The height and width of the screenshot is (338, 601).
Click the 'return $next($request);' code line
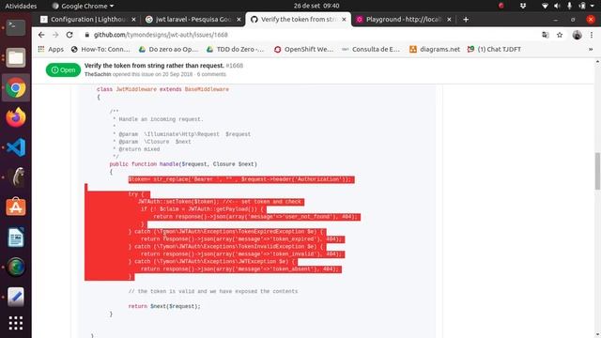(x=164, y=306)
